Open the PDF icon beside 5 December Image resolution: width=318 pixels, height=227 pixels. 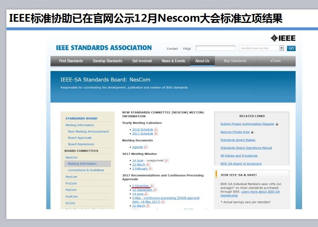coord(152,186)
